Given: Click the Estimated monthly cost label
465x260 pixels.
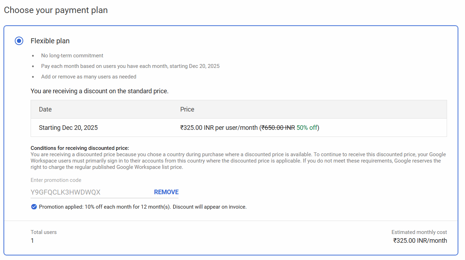Looking at the screenshot, I should [x=419, y=232].
